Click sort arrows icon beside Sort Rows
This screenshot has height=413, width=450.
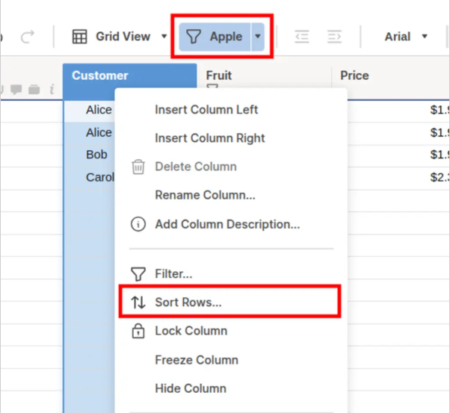coord(138,302)
